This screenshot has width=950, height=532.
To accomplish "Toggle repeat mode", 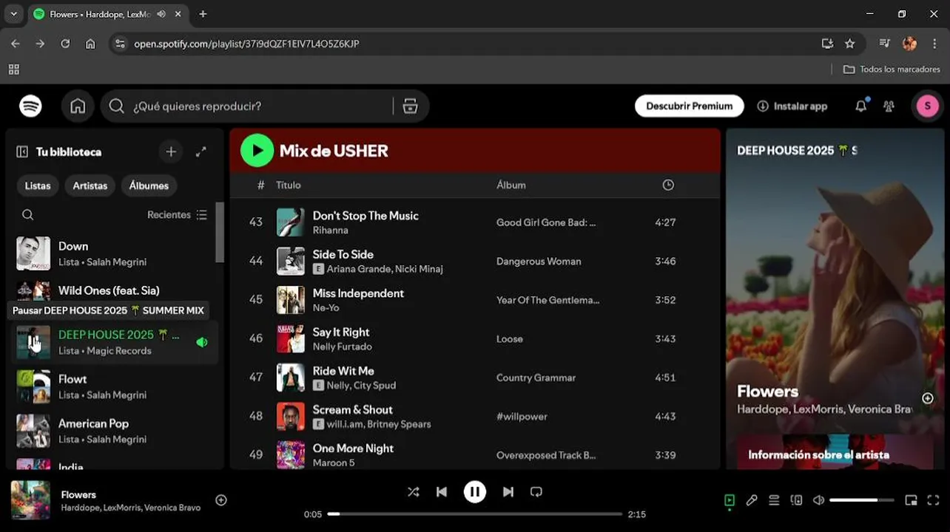I will 536,492.
